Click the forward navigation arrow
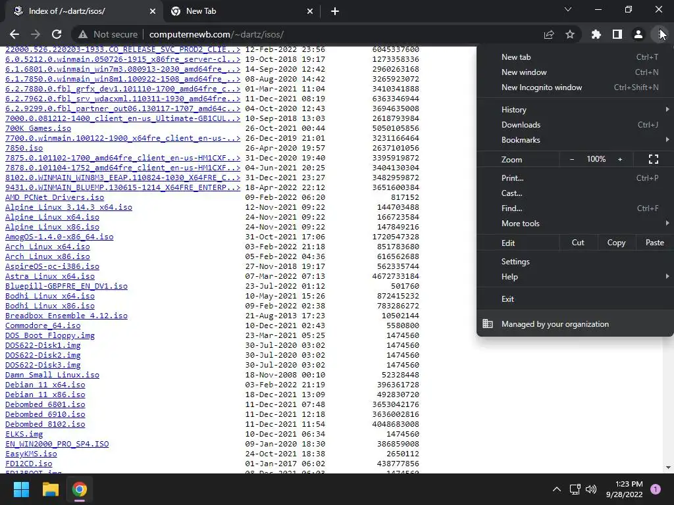Image resolution: width=674 pixels, height=505 pixels. coord(36,34)
